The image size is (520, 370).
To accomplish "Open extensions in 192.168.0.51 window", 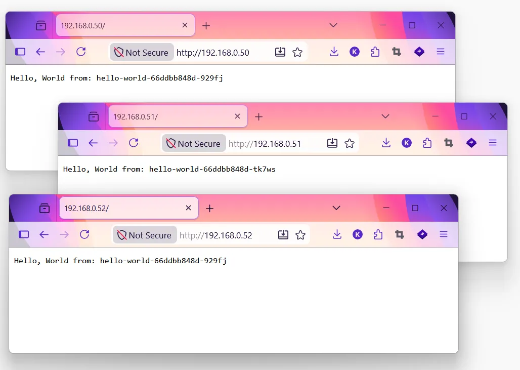I will tap(427, 143).
